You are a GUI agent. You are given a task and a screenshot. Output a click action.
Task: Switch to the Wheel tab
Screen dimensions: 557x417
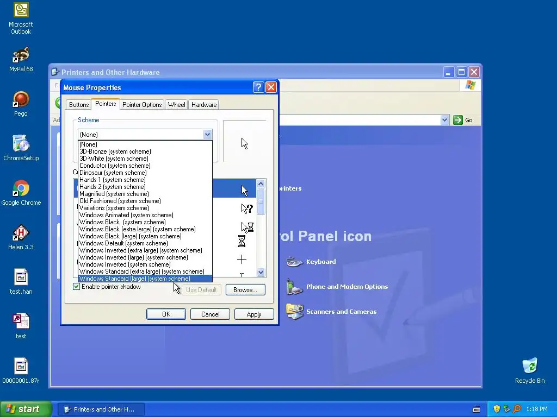coord(177,105)
